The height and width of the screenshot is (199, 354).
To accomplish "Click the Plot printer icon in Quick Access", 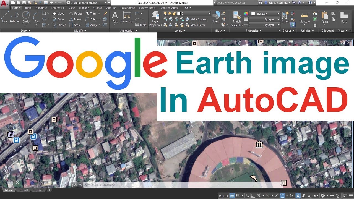I will [46, 2].
